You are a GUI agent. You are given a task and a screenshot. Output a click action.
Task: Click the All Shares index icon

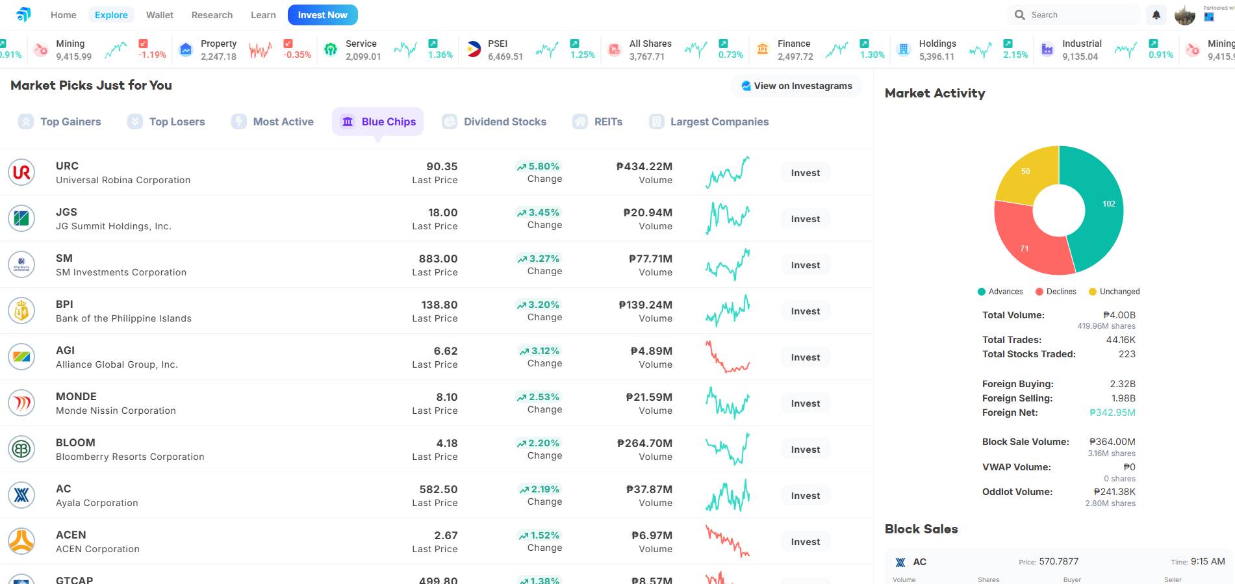pos(615,49)
